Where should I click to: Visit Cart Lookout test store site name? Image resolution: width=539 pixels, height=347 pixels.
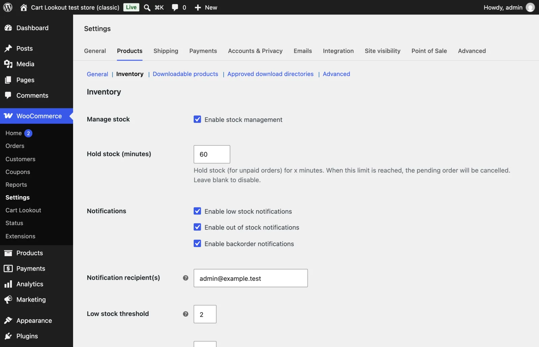[x=75, y=7]
